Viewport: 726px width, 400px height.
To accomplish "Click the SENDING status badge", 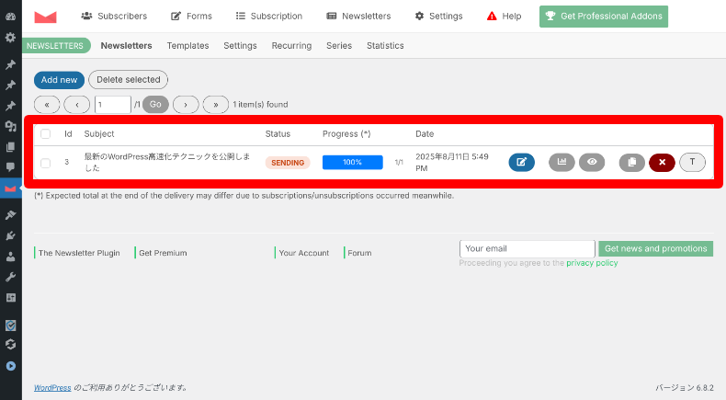I will pyautogui.click(x=288, y=163).
